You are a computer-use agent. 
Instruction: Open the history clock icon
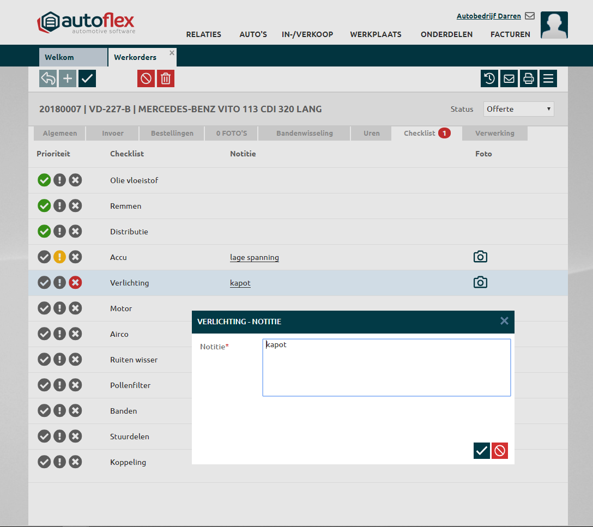[x=489, y=78]
